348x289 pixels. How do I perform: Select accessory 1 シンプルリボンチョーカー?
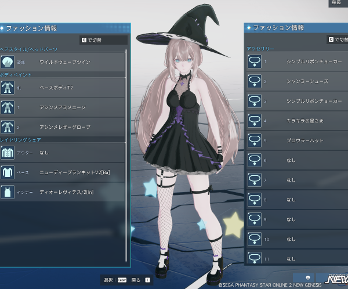297,62
